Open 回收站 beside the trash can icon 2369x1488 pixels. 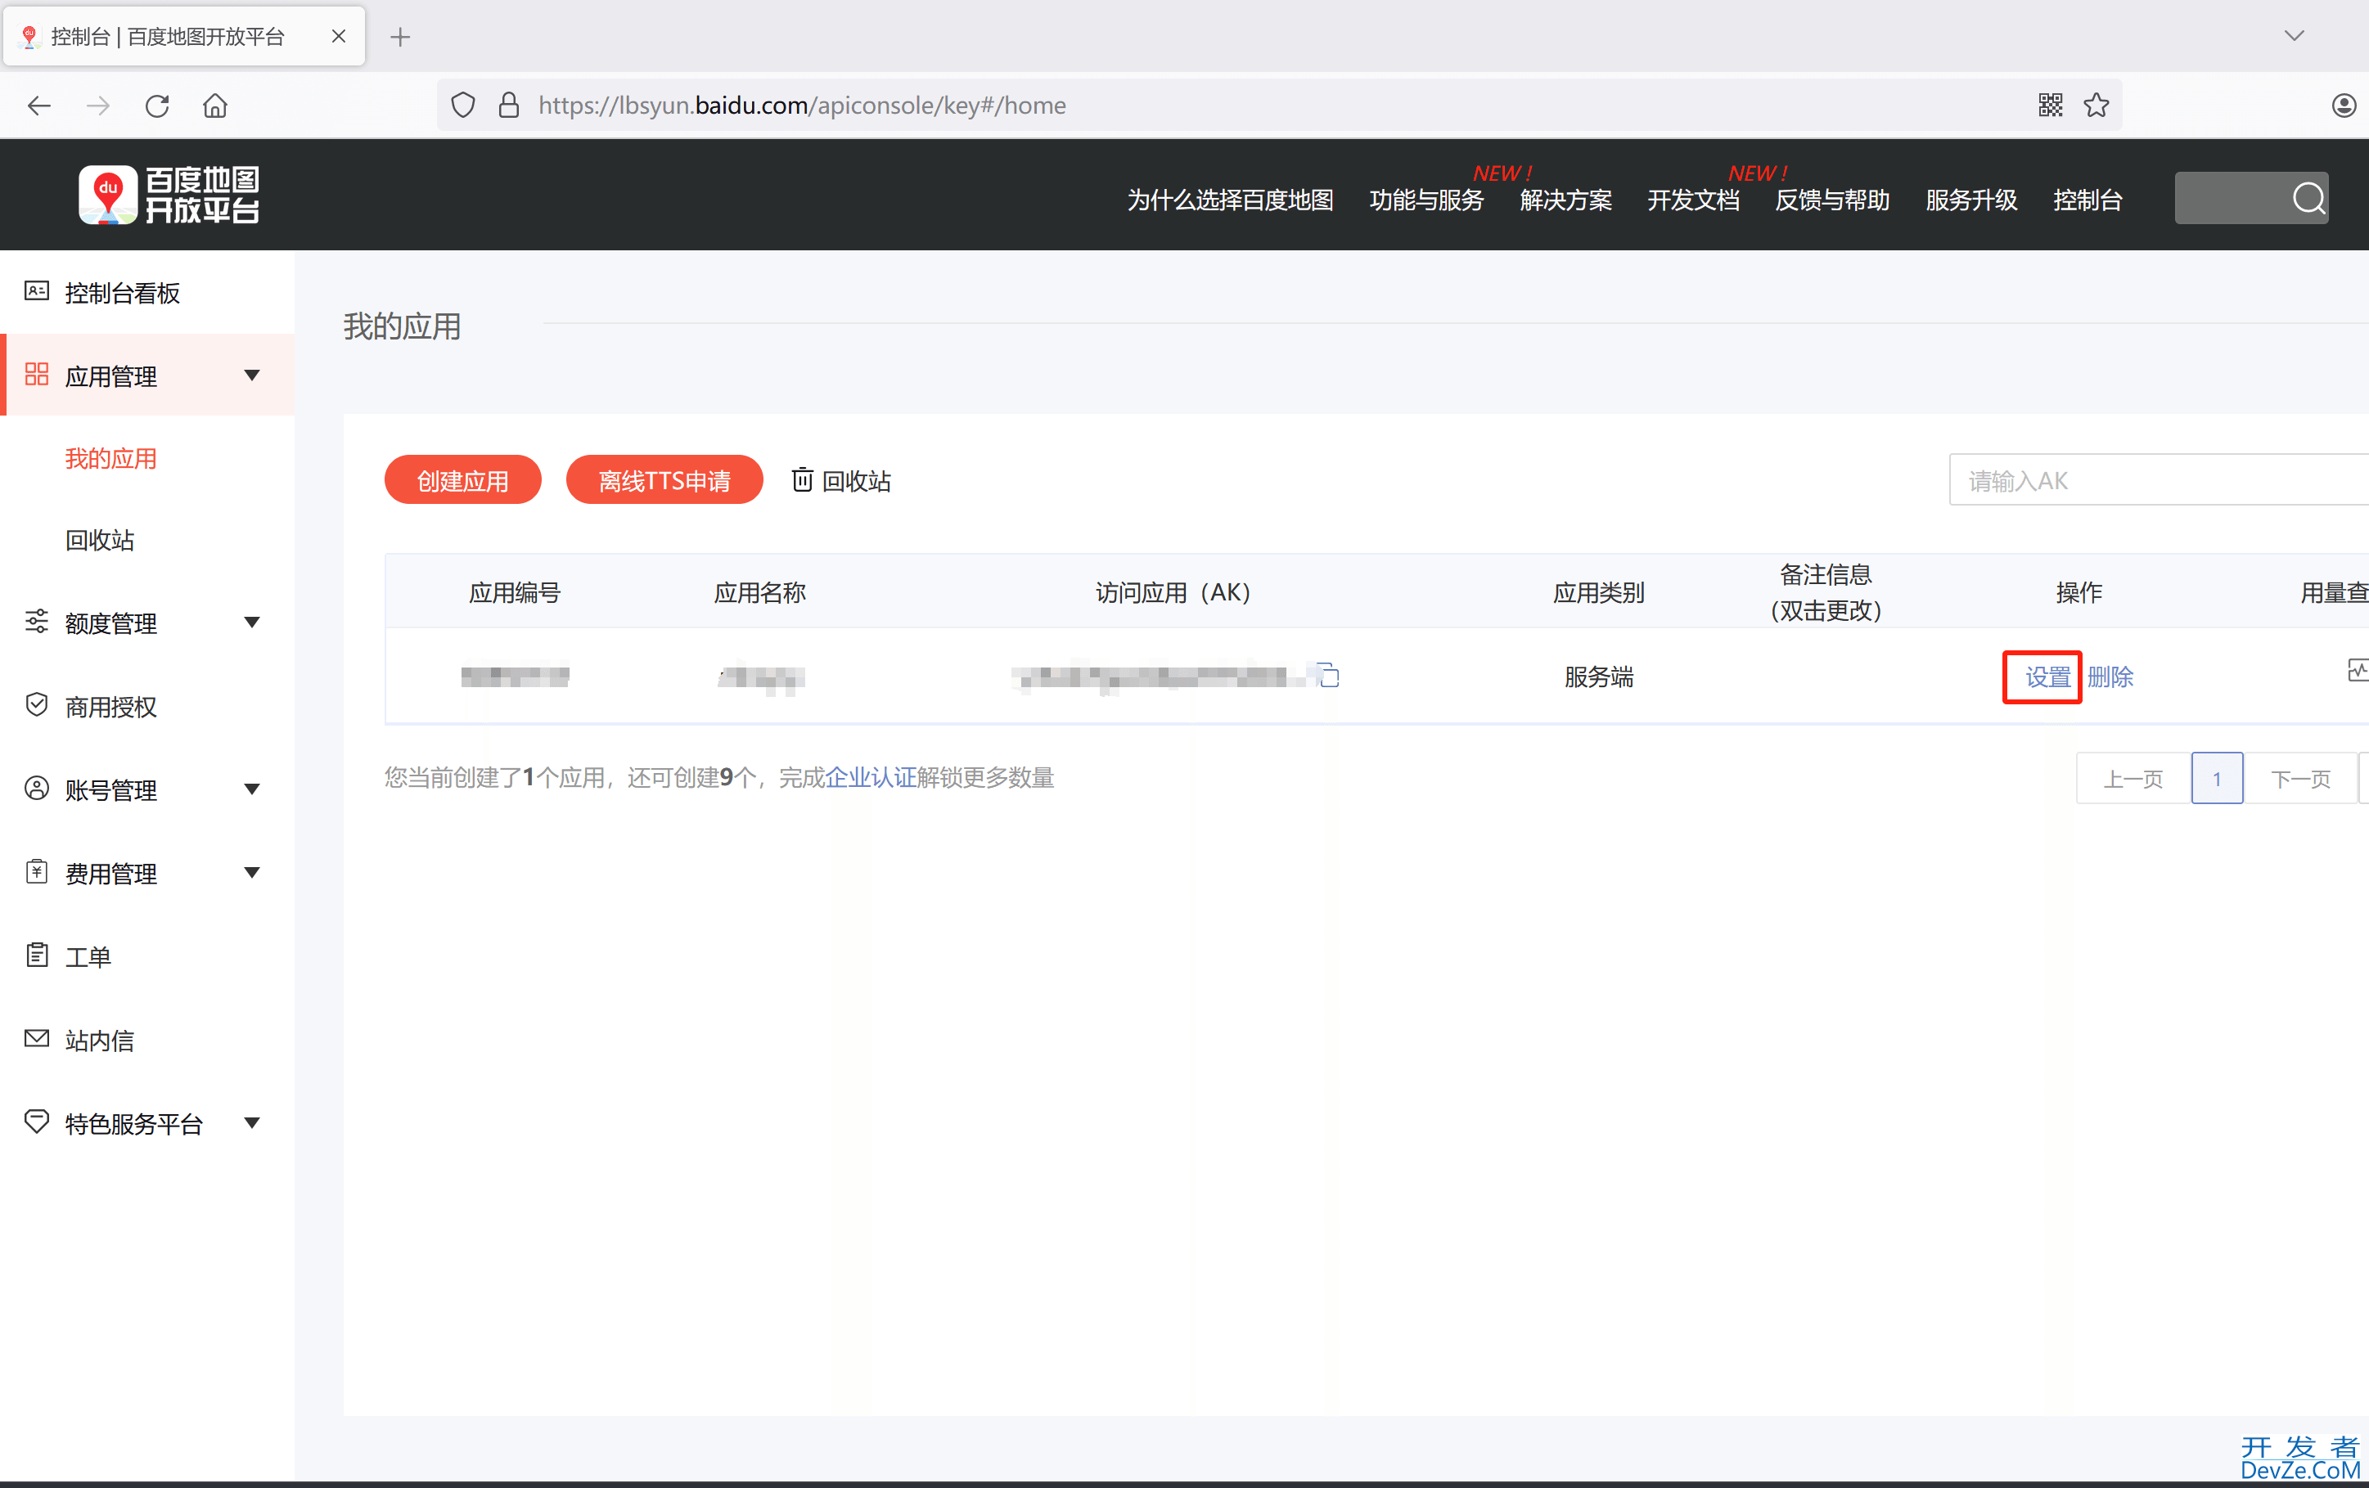[842, 481]
